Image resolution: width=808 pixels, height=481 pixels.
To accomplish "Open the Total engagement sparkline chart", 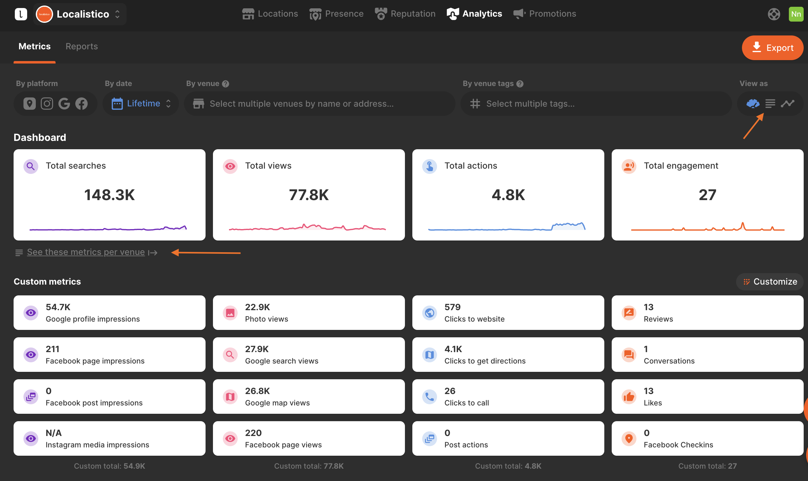I will point(708,226).
